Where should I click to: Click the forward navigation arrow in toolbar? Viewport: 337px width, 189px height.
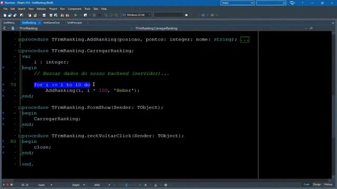(212, 15)
